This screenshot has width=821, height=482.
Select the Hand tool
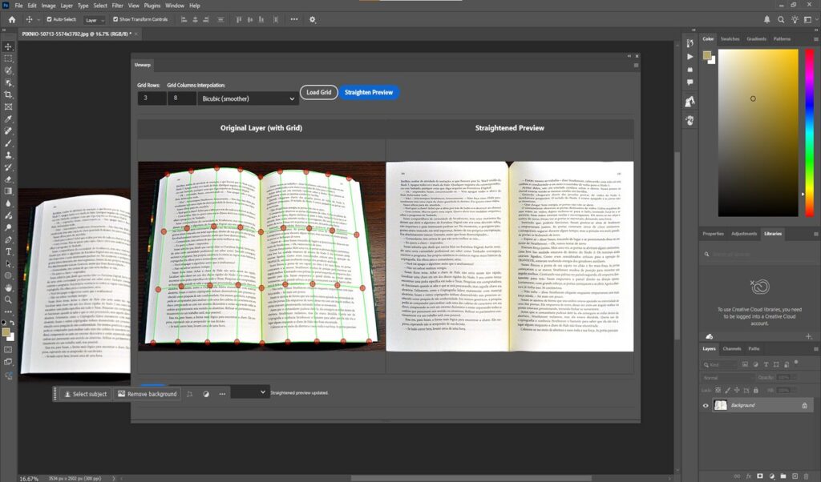pyautogui.click(x=9, y=287)
